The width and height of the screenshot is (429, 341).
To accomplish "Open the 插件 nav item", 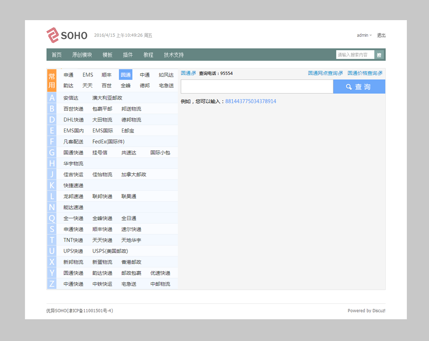I will (128, 55).
